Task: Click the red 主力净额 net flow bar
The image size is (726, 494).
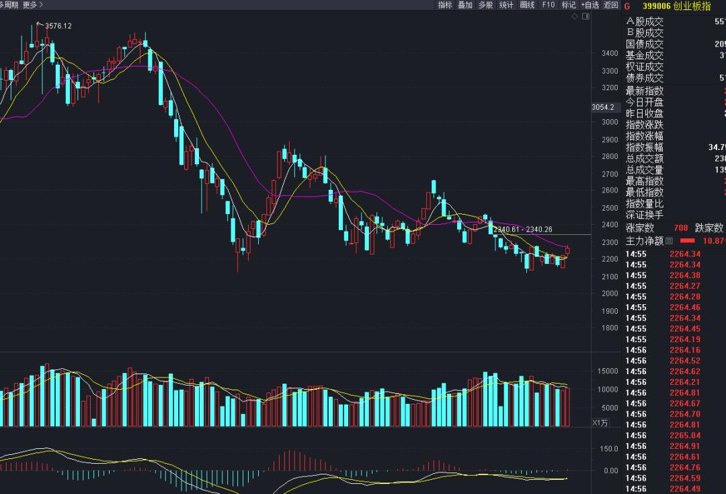Action: (x=687, y=240)
